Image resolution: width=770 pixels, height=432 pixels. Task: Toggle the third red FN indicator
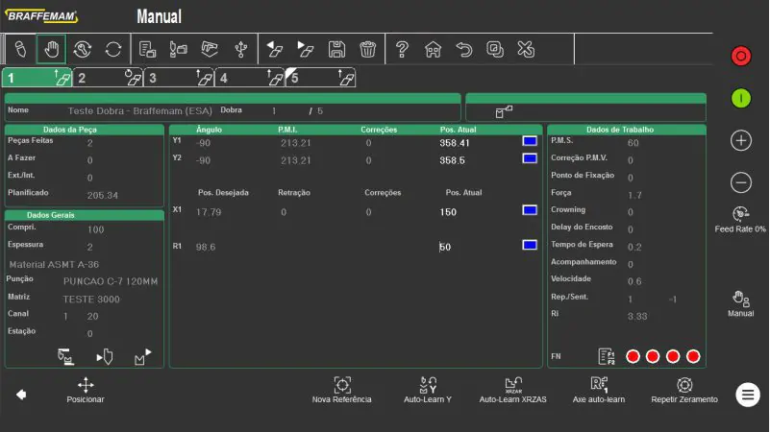pos(673,356)
